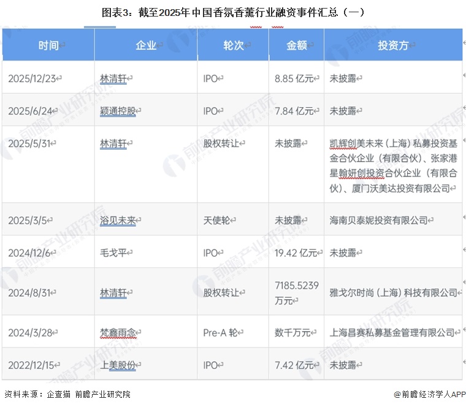466x407 pixels.
Task: Click the 金额 column header
Action: coord(297,45)
